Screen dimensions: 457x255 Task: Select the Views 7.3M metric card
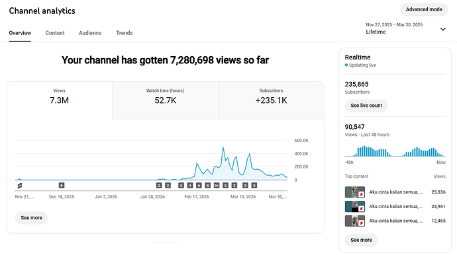[x=59, y=101]
